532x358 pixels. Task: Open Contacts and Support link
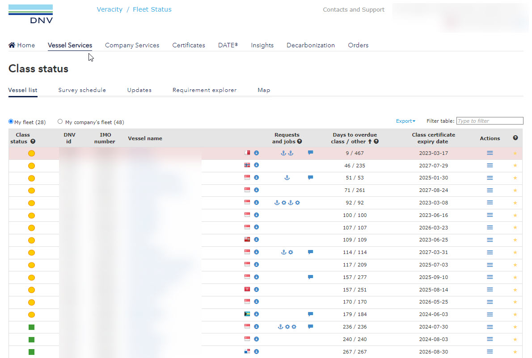353,10
